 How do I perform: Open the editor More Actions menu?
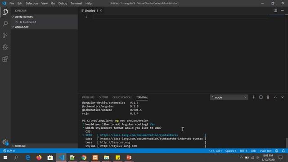(x=283, y=10)
